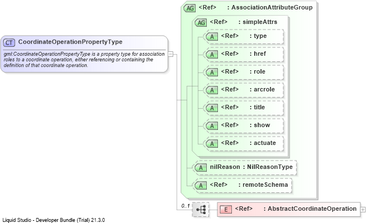366x223 pixels.
Task: Click the E icon of AbstractCoordinateOperation
Action: click(x=226, y=210)
